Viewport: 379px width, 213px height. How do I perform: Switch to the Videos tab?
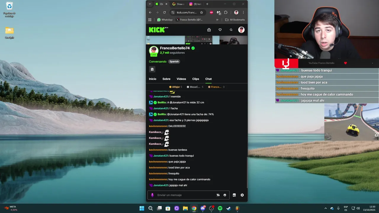pyautogui.click(x=181, y=79)
